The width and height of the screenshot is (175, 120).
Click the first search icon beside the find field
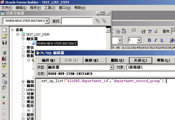98,21
